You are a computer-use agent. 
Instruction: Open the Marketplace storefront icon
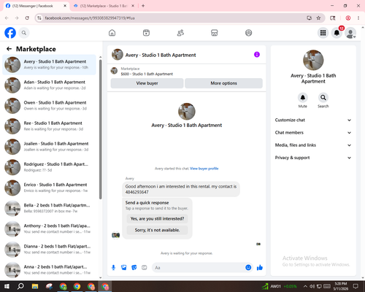click(215, 33)
